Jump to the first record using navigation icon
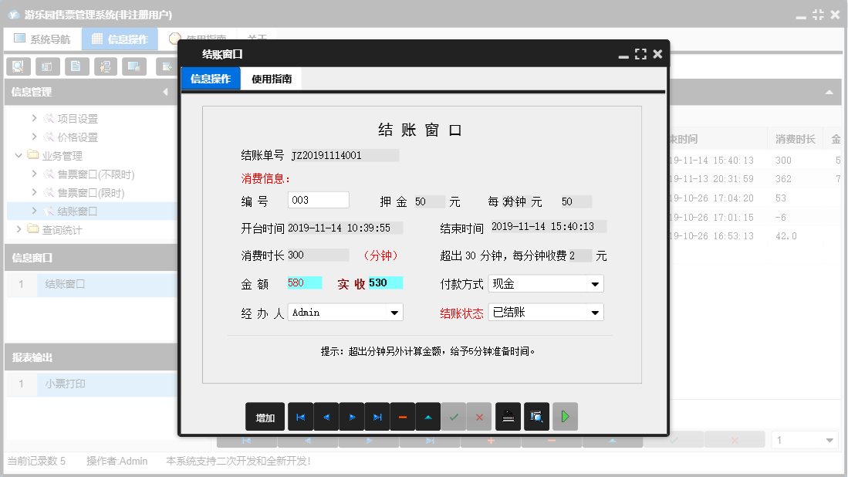The height and width of the screenshot is (477, 848). pos(300,416)
